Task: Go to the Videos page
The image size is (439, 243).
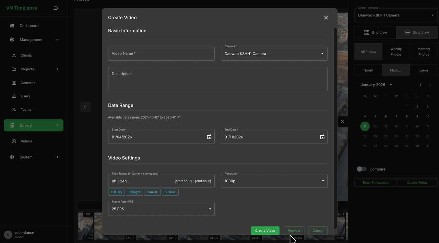Action: tap(26, 141)
